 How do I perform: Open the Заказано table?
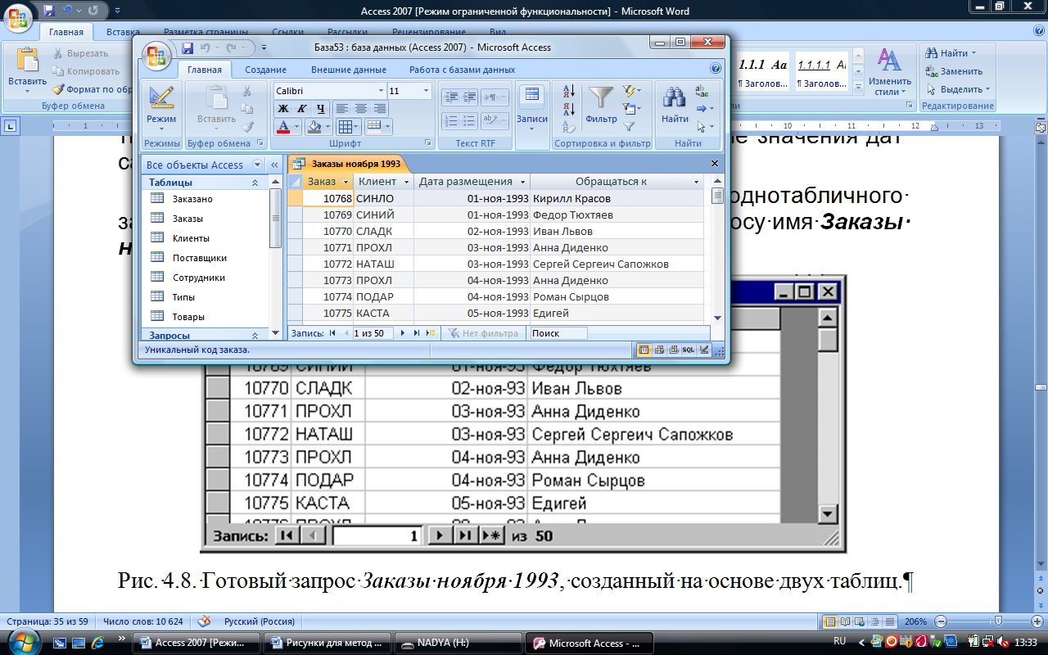pos(192,199)
